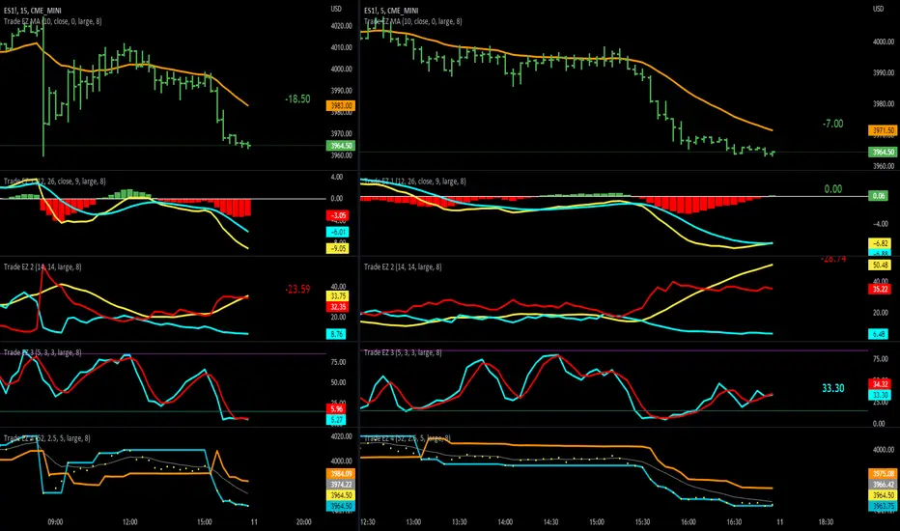Click the red 34.32 stochastic label
The width and height of the screenshot is (900, 531).
(880, 384)
